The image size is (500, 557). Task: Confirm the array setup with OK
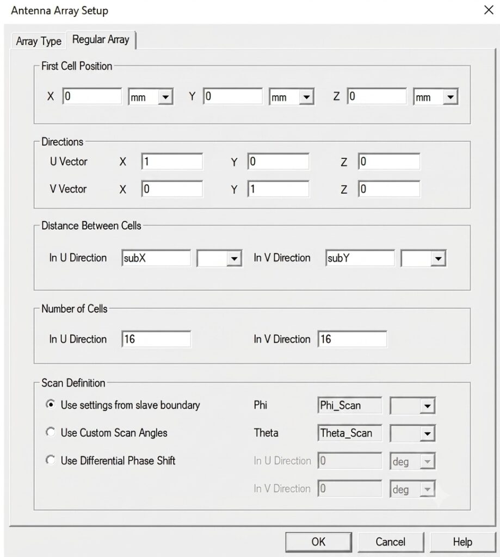pyautogui.click(x=318, y=542)
